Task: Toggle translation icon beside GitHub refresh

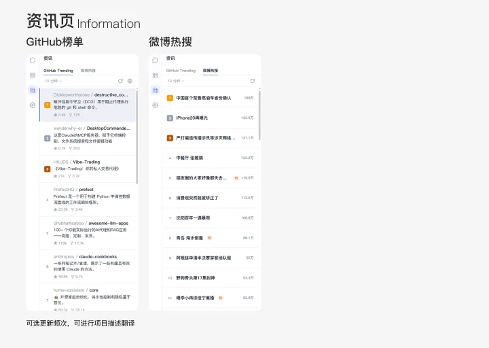Action: coord(130,81)
